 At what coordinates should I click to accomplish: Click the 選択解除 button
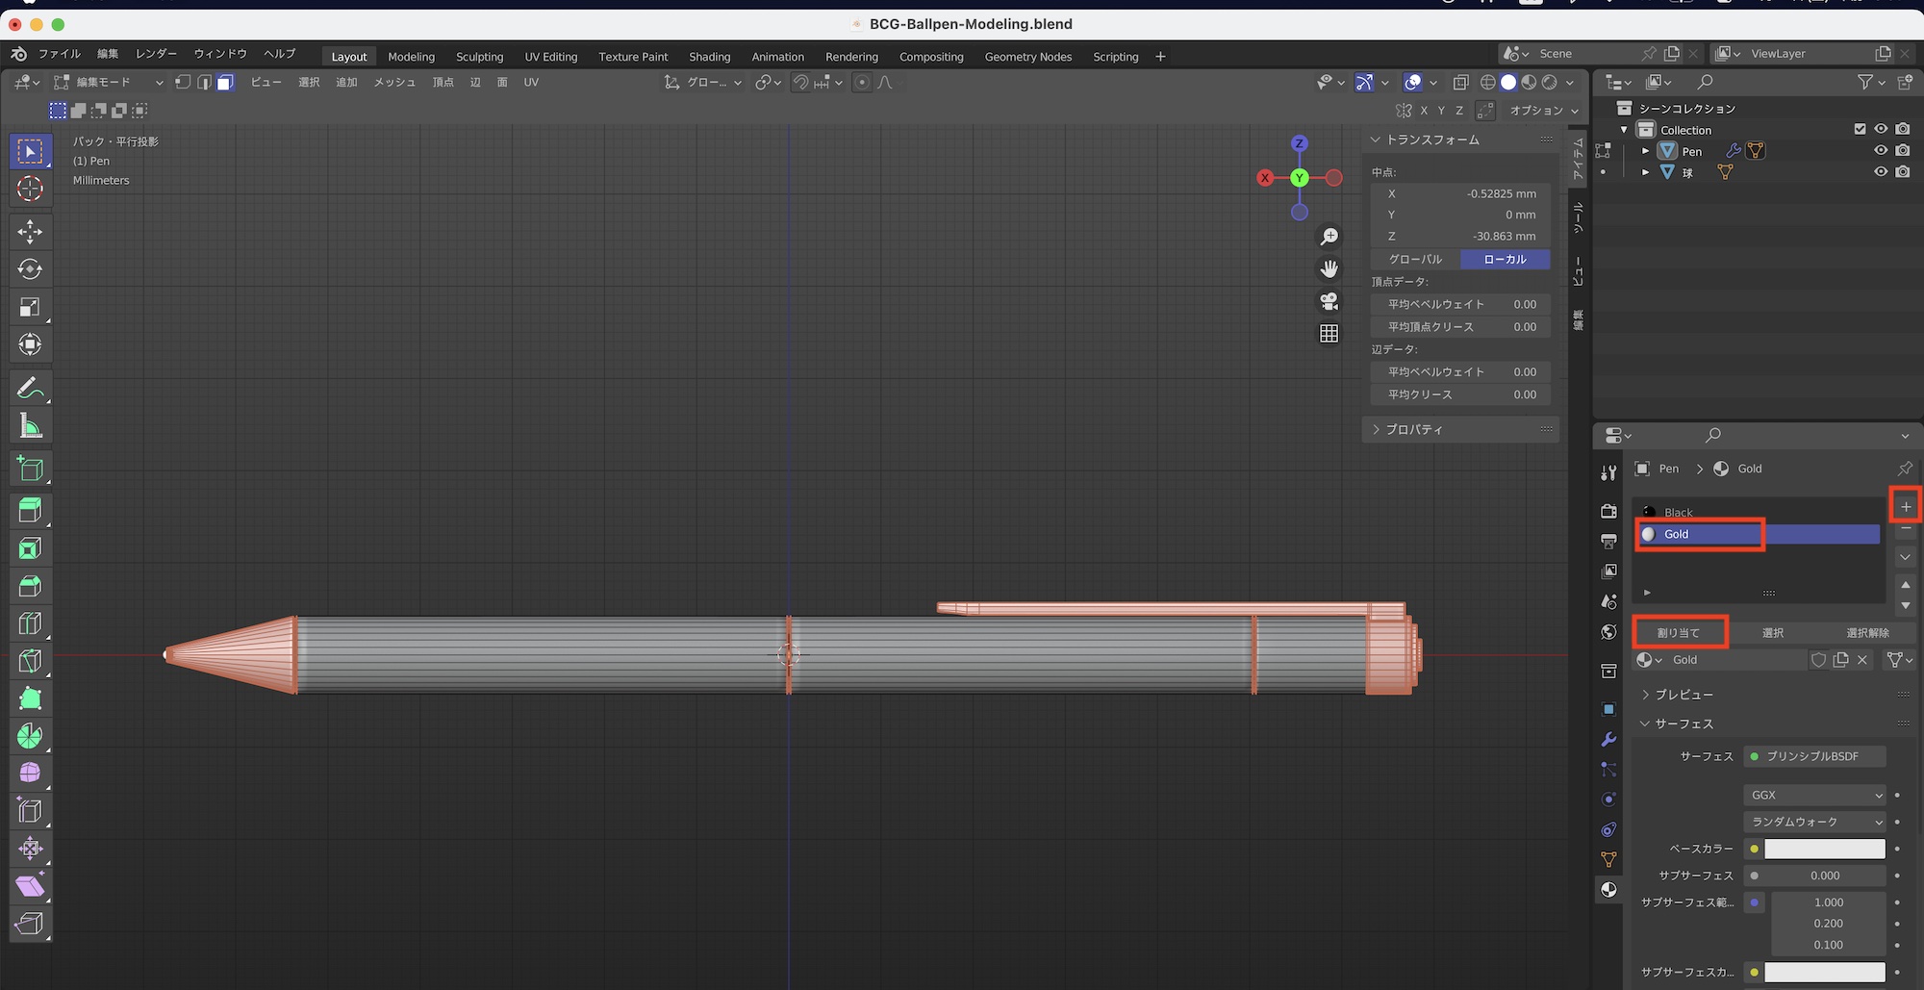pyautogui.click(x=1866, y=632)
